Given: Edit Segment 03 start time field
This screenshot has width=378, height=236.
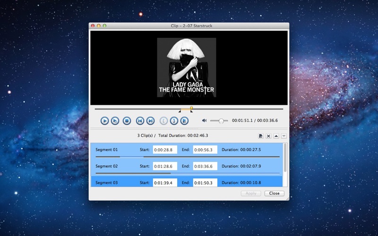Looking at the screenshot, I should (x=165, y=183).
